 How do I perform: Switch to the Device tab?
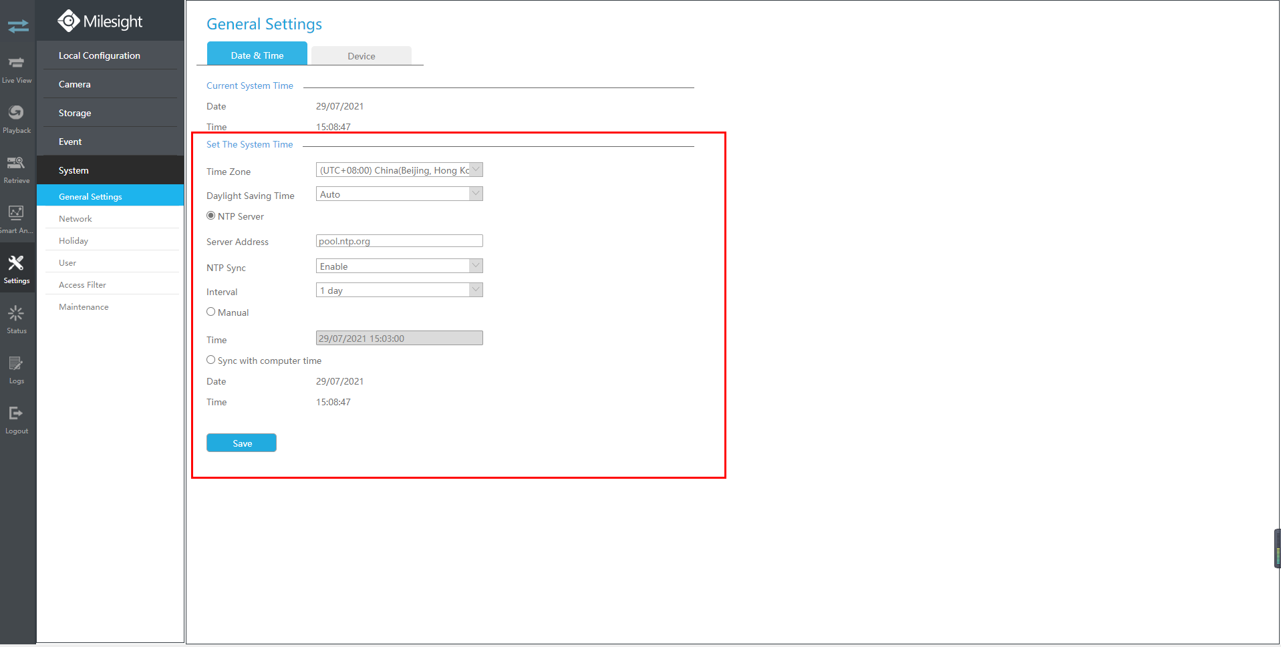(362, 56)
